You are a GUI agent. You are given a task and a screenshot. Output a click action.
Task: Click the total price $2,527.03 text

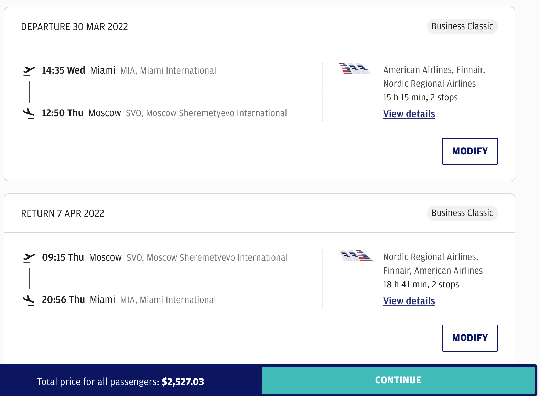pos(183,382)
